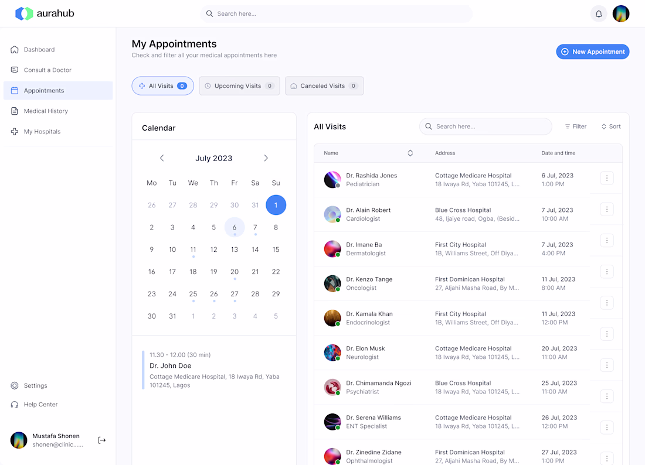Image resolution: width=645 pixels, height=465 pixels.
Task: Select July 20 on the calendar
Action: (x=235, y=272)
